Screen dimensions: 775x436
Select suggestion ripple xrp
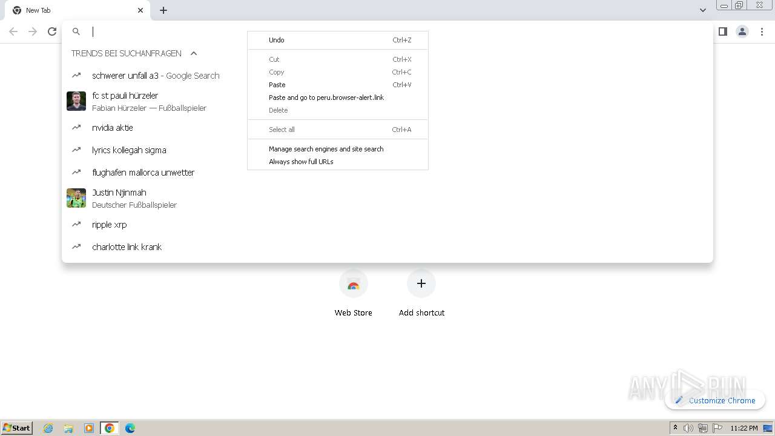[x=387, y=225]
